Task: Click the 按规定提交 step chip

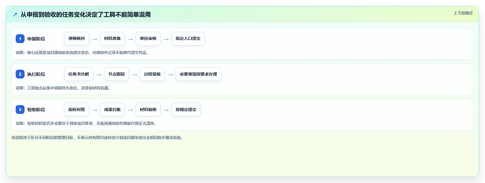Action: (186, 110)
